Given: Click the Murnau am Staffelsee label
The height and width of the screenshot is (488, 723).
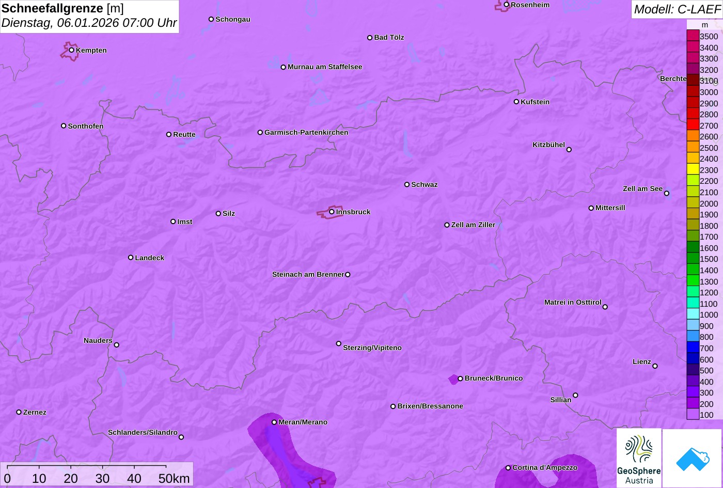Looking at the screenshot, I should click(x=325, y=67).
